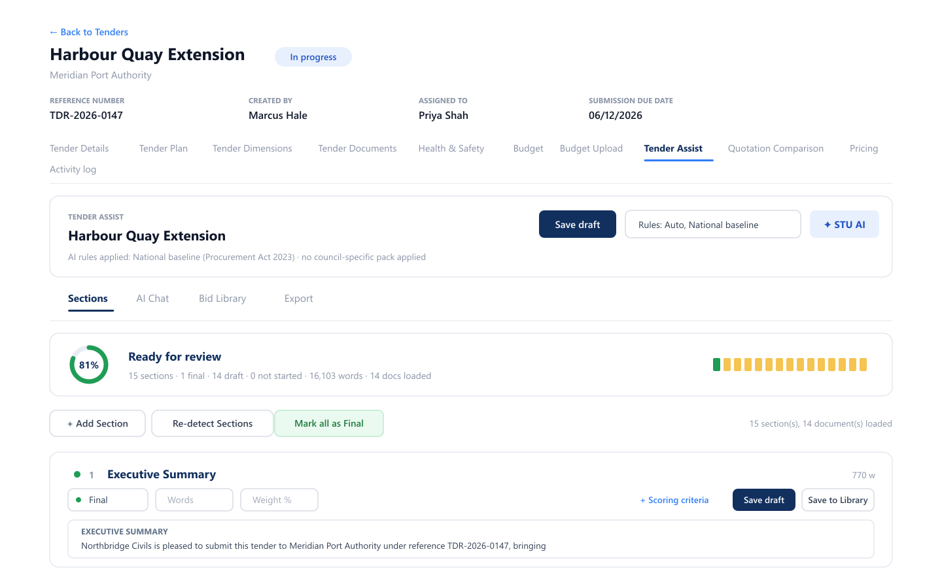Open the Bid Library tab

point(222,299)
